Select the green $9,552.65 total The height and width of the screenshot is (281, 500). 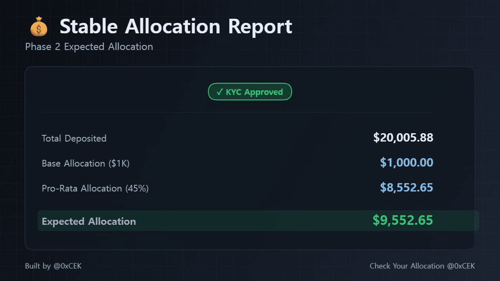coord(402,221)
